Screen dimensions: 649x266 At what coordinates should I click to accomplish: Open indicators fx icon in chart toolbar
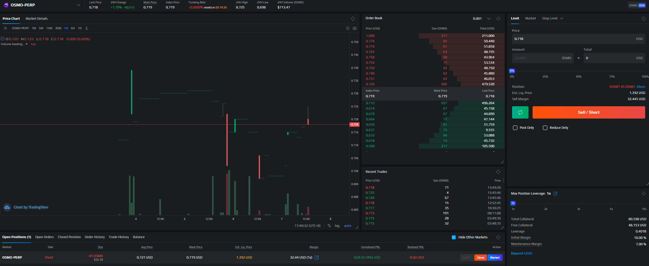point(87,28)
